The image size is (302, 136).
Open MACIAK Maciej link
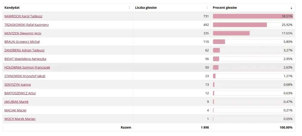pos(15,110)
